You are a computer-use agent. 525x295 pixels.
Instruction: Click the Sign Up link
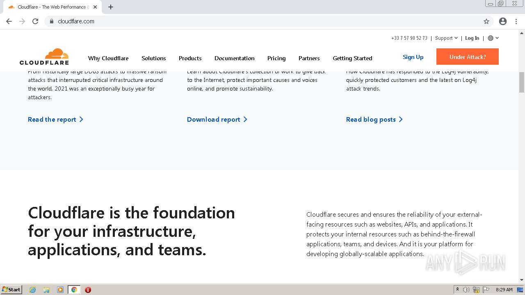point(413,57)
